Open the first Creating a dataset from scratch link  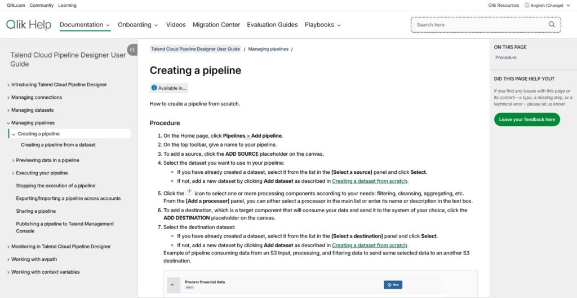pos(370,181)
